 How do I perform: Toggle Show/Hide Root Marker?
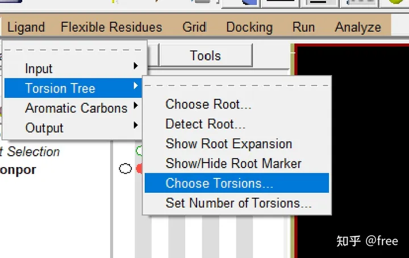coord(233,164)
